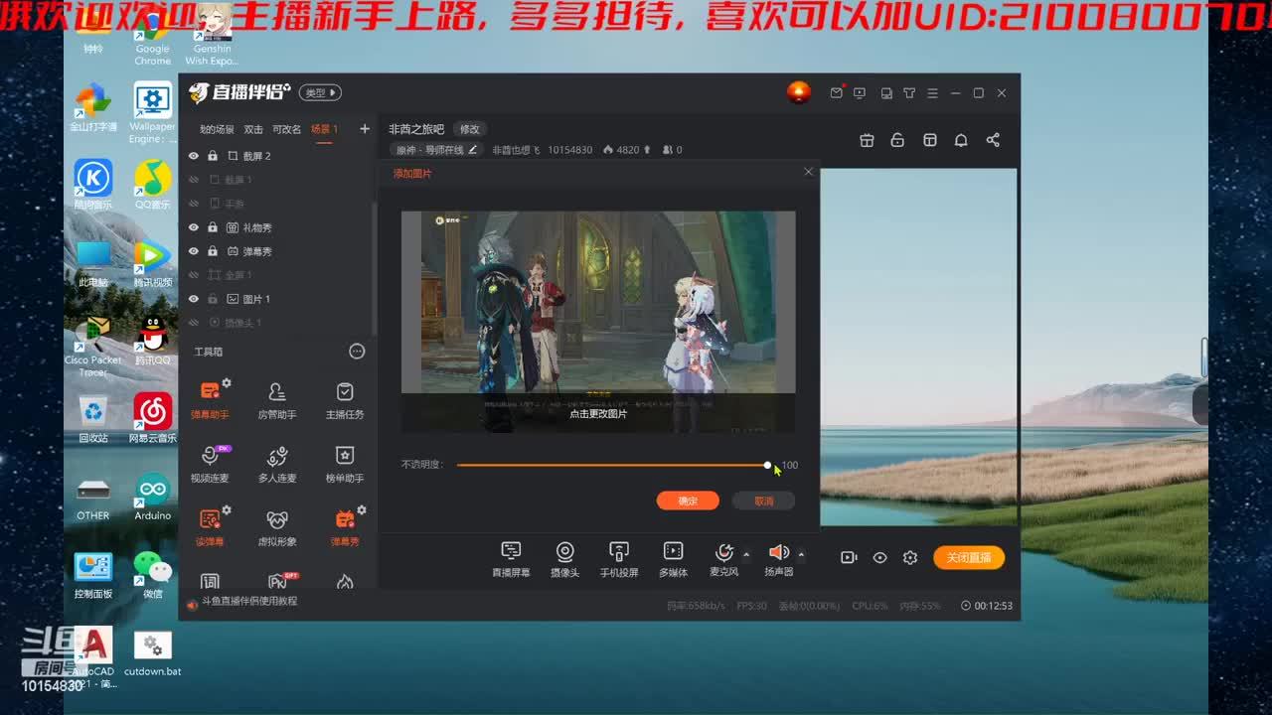The image size is (1272, 715).
Task: Open the 房管助手 tool
Action: pyautogui.click(x=277, y=399)
